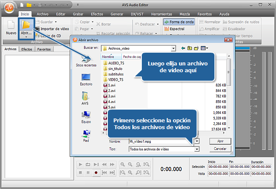Click the Normalizar button in the ribbon
The height and width of the screenshot is (189, 276).
click(210, 22)
